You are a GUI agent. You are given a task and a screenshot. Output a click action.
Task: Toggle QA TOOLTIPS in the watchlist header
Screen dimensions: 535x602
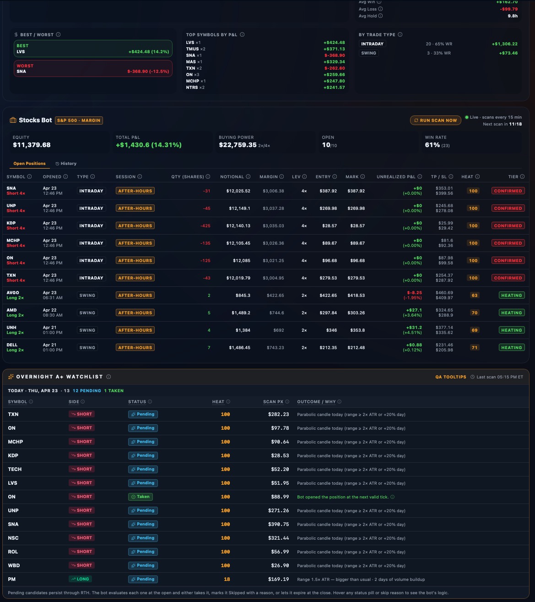coord(450,377)
